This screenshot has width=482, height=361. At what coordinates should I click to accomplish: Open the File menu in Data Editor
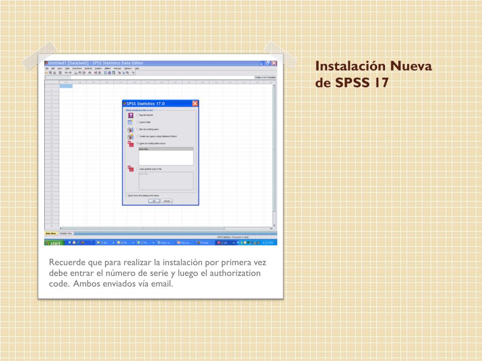(x=47, y=69)
